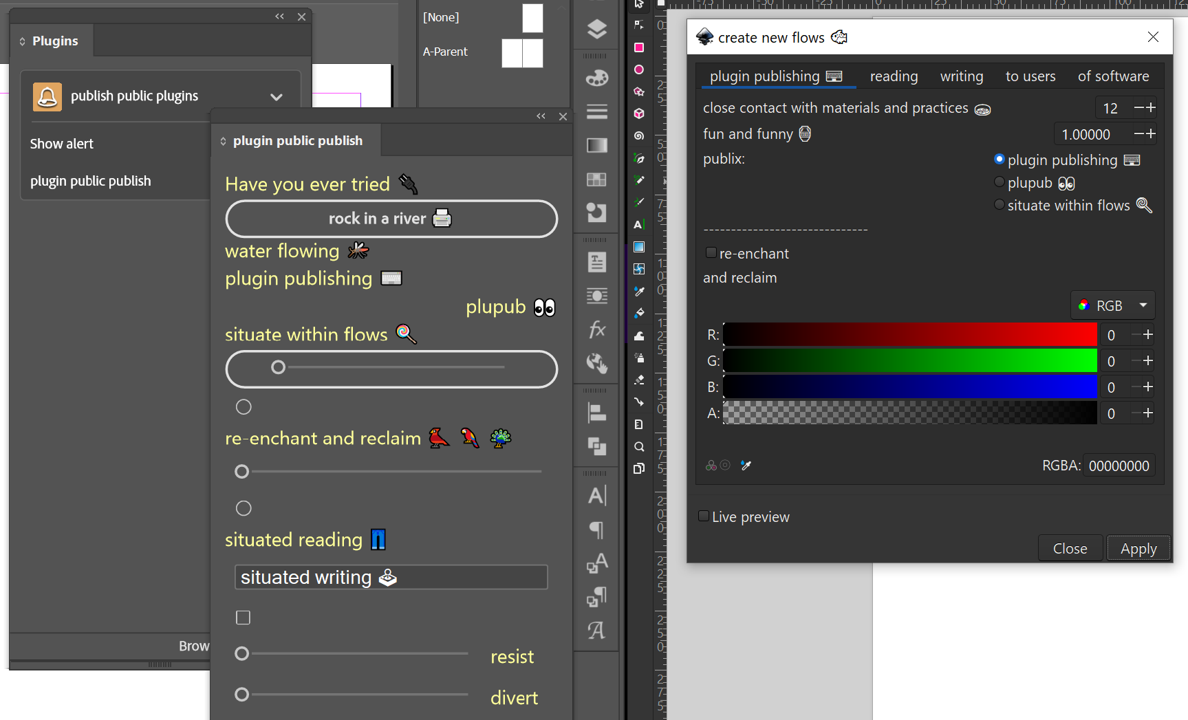This screenshot has height=720, width=1188.
Task: Click the 'resist' slider track
Action: pyautogui.click(x=359, y=653)
